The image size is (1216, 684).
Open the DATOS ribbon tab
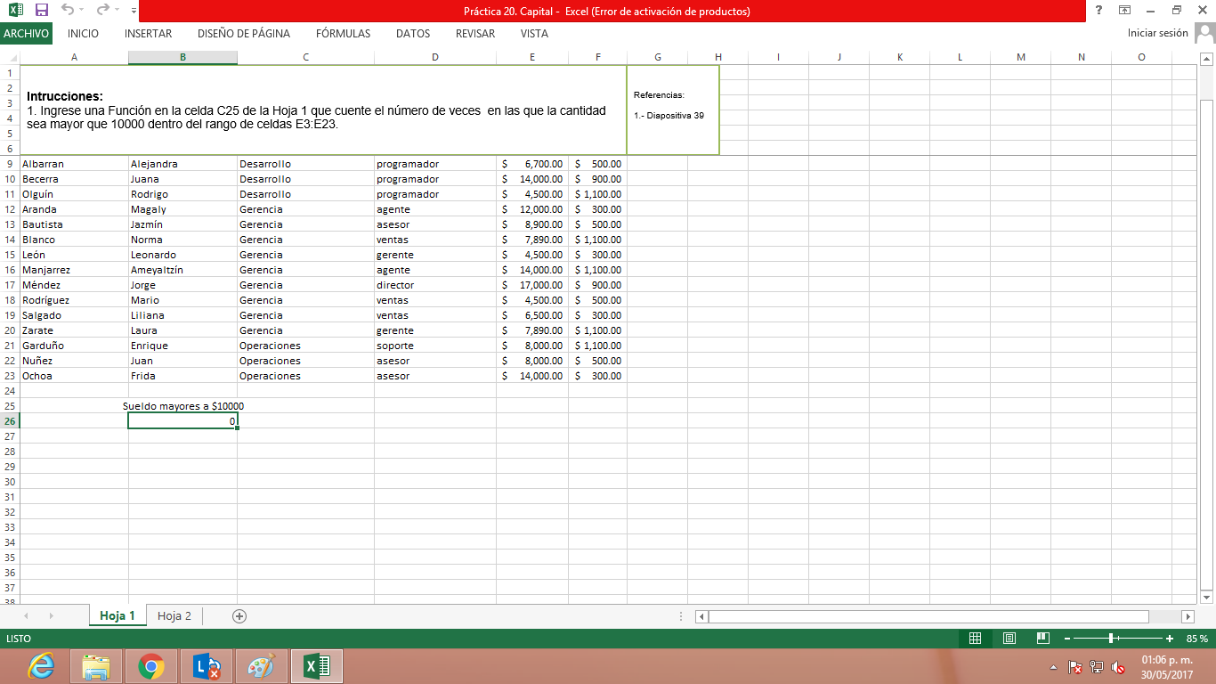pyautogui.click(x=413, y=34)
